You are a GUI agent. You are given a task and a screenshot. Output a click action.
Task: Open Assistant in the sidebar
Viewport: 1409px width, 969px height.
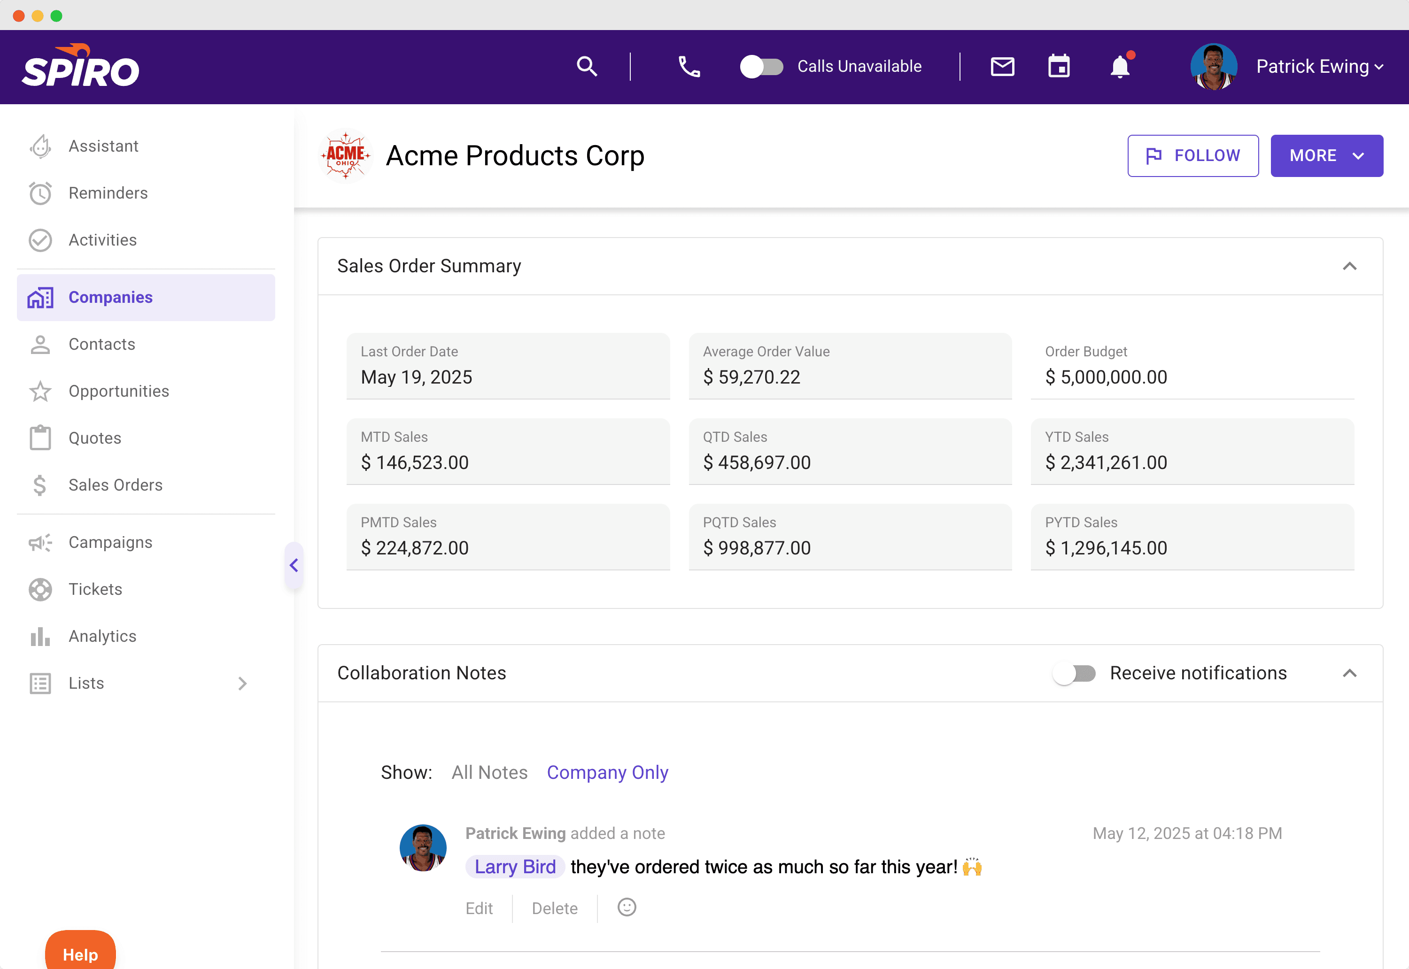click(146, 146)
